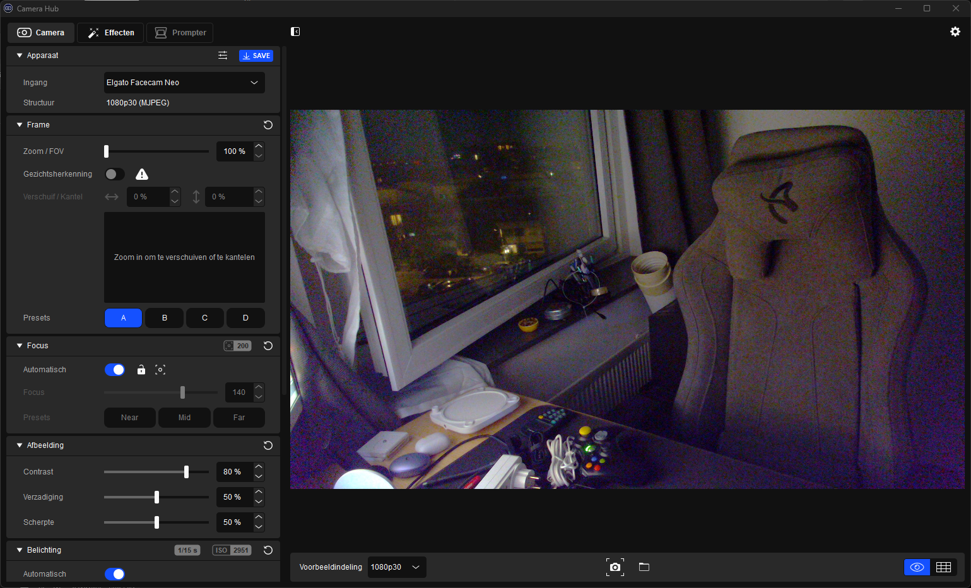Click the Focus 200 indicator badge
Image resolution: width=971 pixels, height=588 pixels.
click(237, 346)
